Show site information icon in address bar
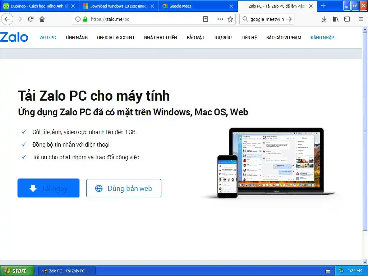The image size is (368, 276). [78, 19]
